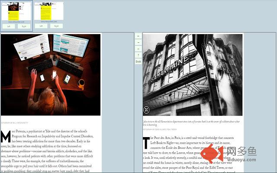Click Left button under first thumbnail
Screen dimensions: 277x173
point(8,26)
